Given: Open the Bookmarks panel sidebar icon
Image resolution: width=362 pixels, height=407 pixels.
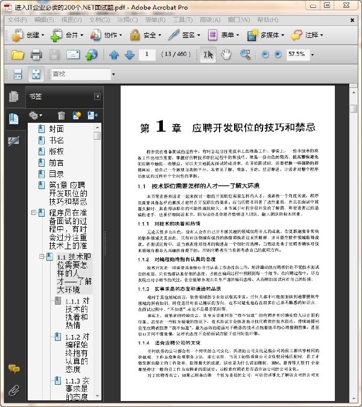Looking at the screenshot, I should tap(13, 119).
